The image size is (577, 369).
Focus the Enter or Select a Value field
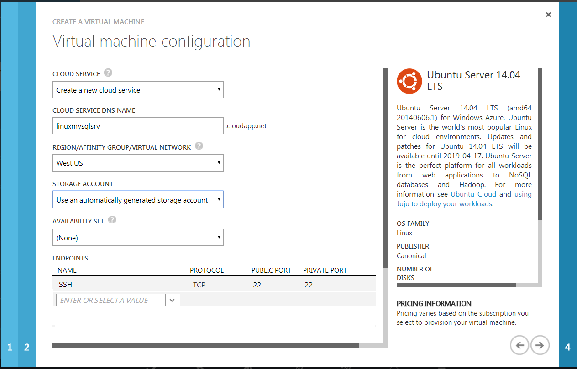tap(110, 300)
